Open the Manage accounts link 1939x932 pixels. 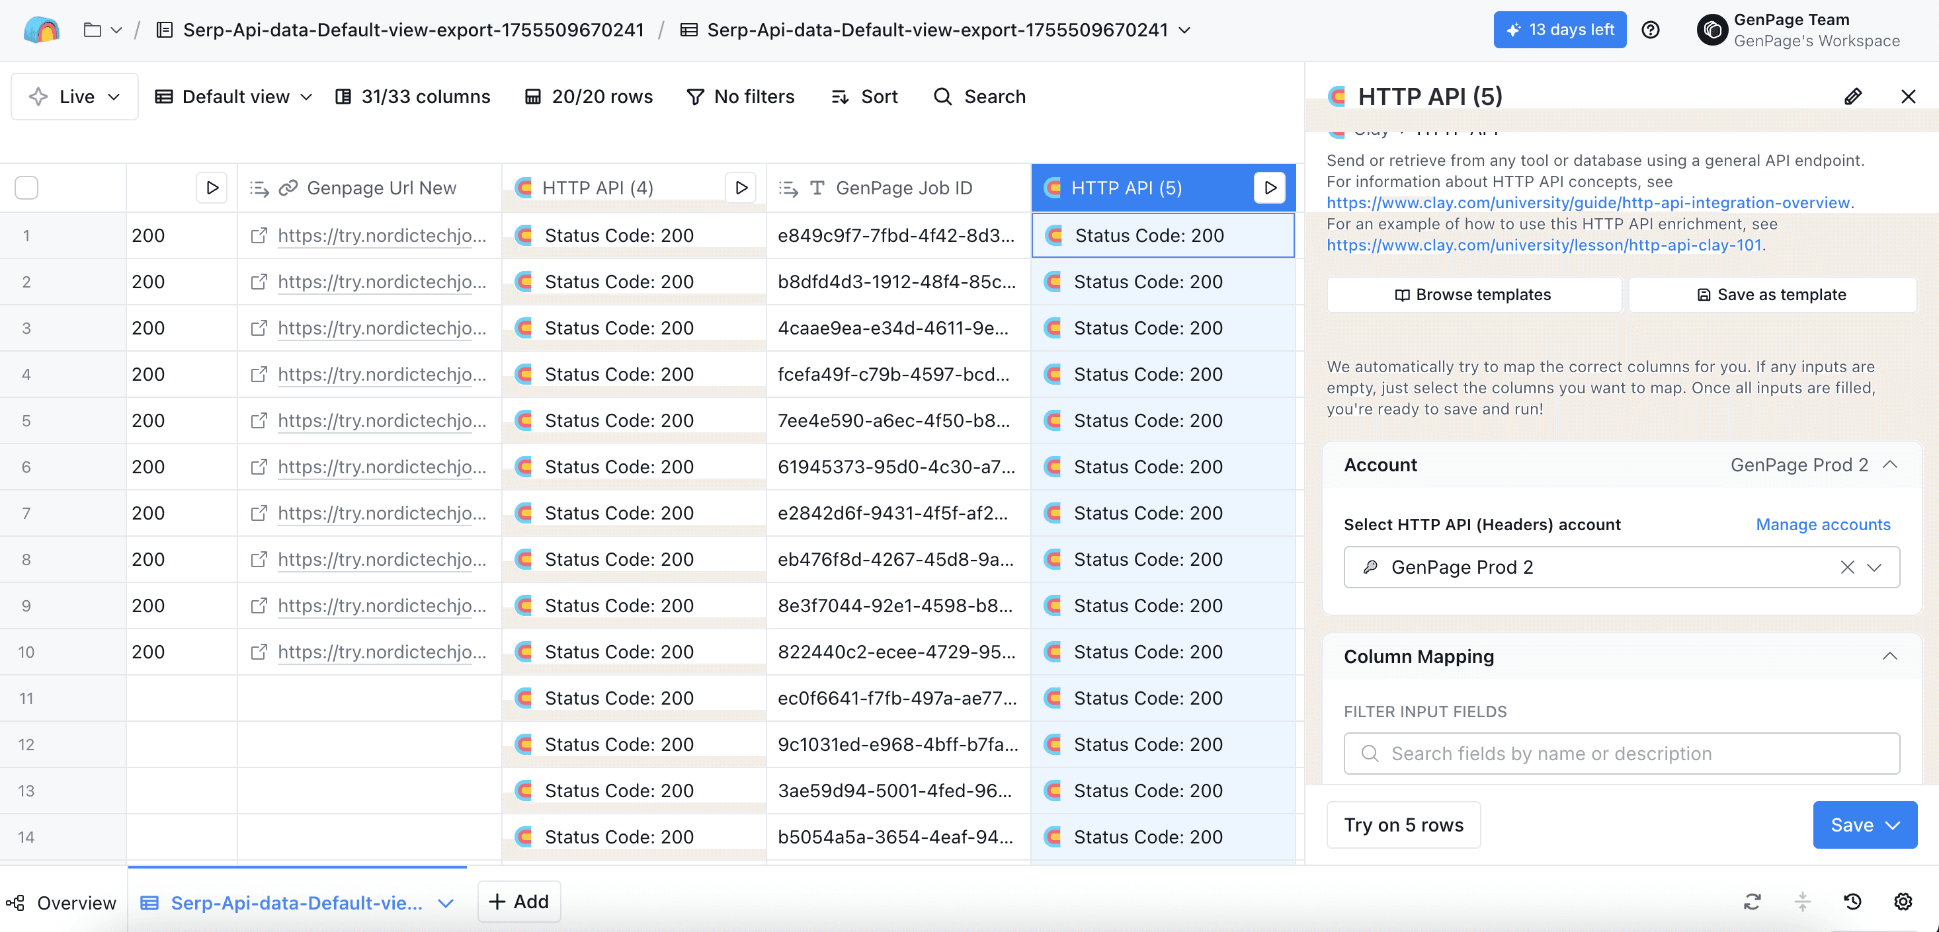coord(1823,524)
